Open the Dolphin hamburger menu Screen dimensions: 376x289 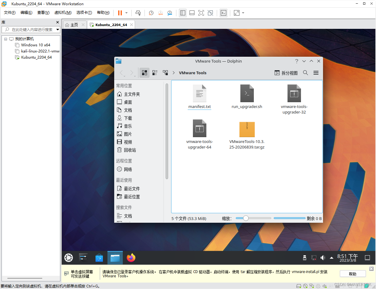[316, 73]
